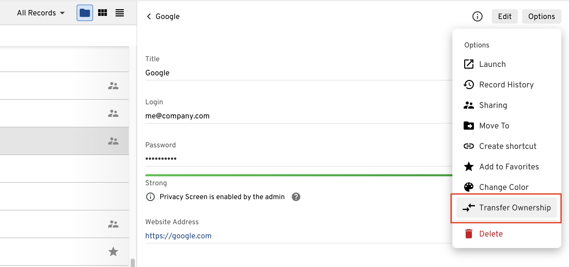This screenshot has height=267, width=569.
Task: Switch to grid view icon
Action: click(x=103, y=13)
